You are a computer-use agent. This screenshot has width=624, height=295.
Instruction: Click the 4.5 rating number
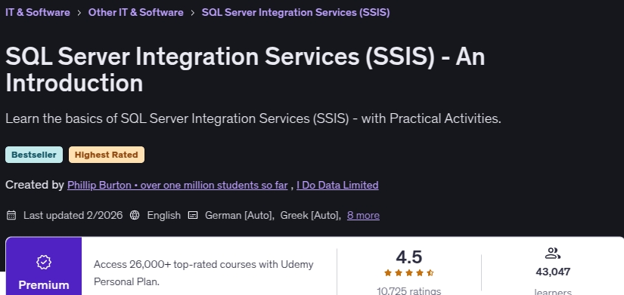click(408, 257)
